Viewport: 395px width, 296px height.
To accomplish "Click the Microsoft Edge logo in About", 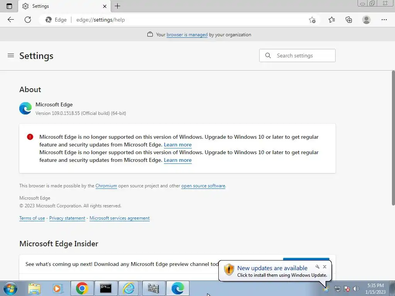I will [x=25, y=108].
